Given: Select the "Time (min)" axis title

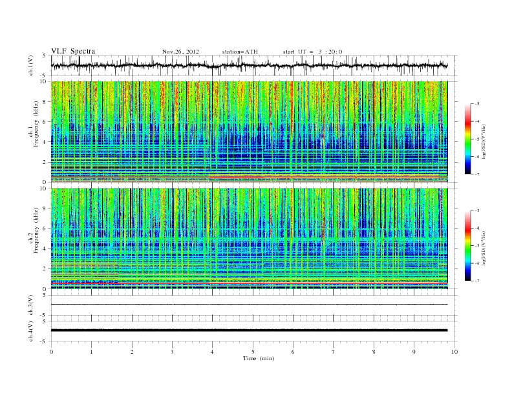Looking at the screenshot, I should pyautogui.click(x=259, y=358).
